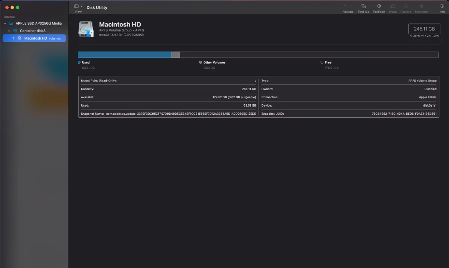Viewport: 449px width, 268px height.
Task: Open the Partition tool
Action: coord(379,6)
